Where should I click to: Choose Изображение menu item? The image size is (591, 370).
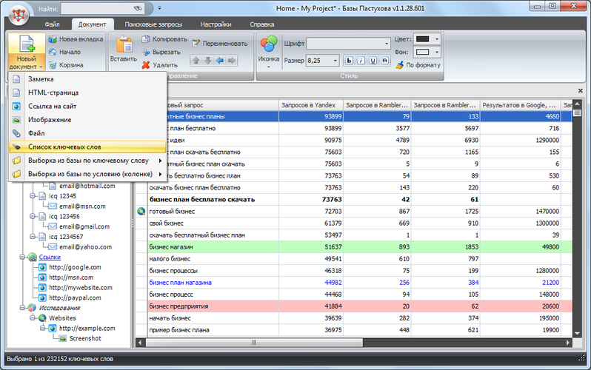(87, 120)
